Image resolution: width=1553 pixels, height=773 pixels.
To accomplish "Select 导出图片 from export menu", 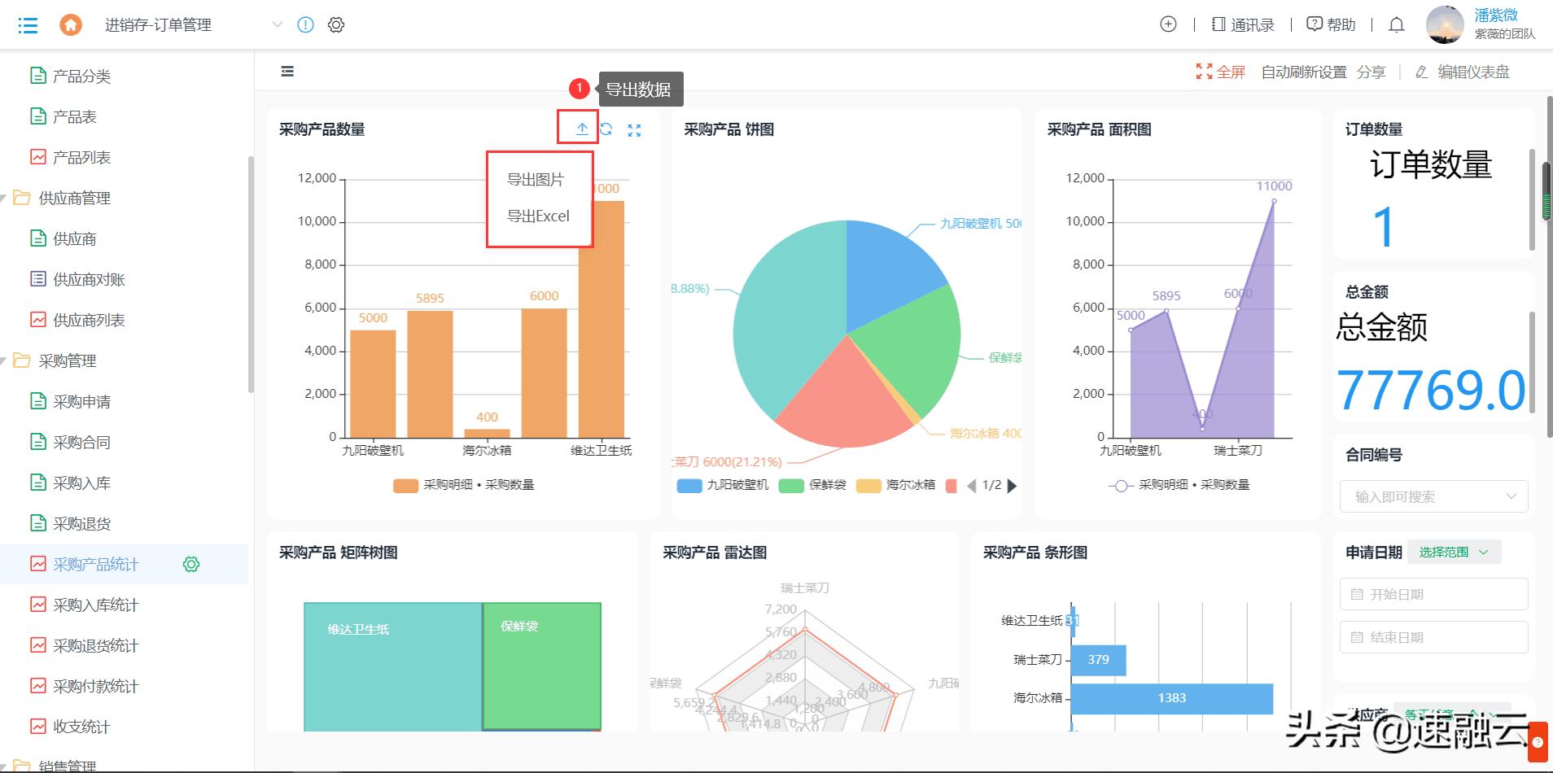I will point(536,179).
